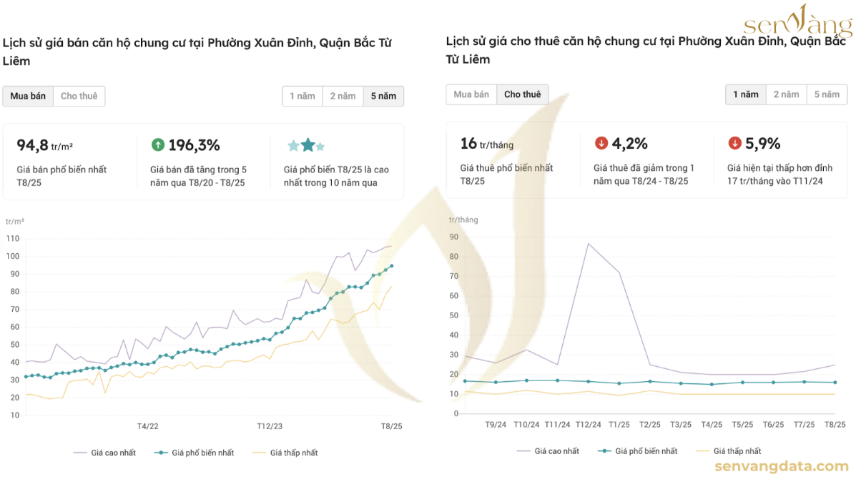Click the T12/24 peak point on rental chart
861x482 pixels.
[588, 244]
